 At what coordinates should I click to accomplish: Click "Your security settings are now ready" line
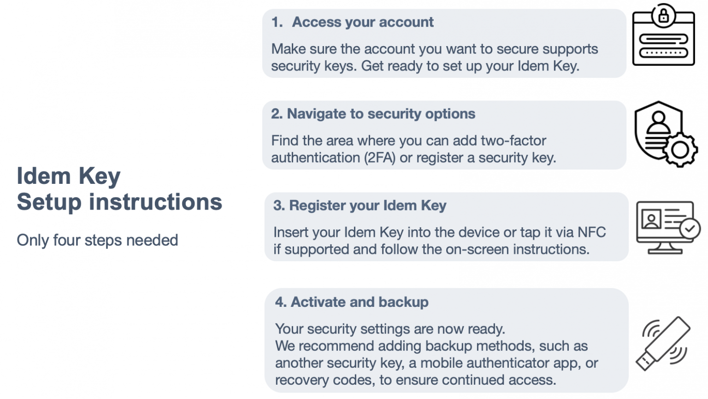pos(390,329)
